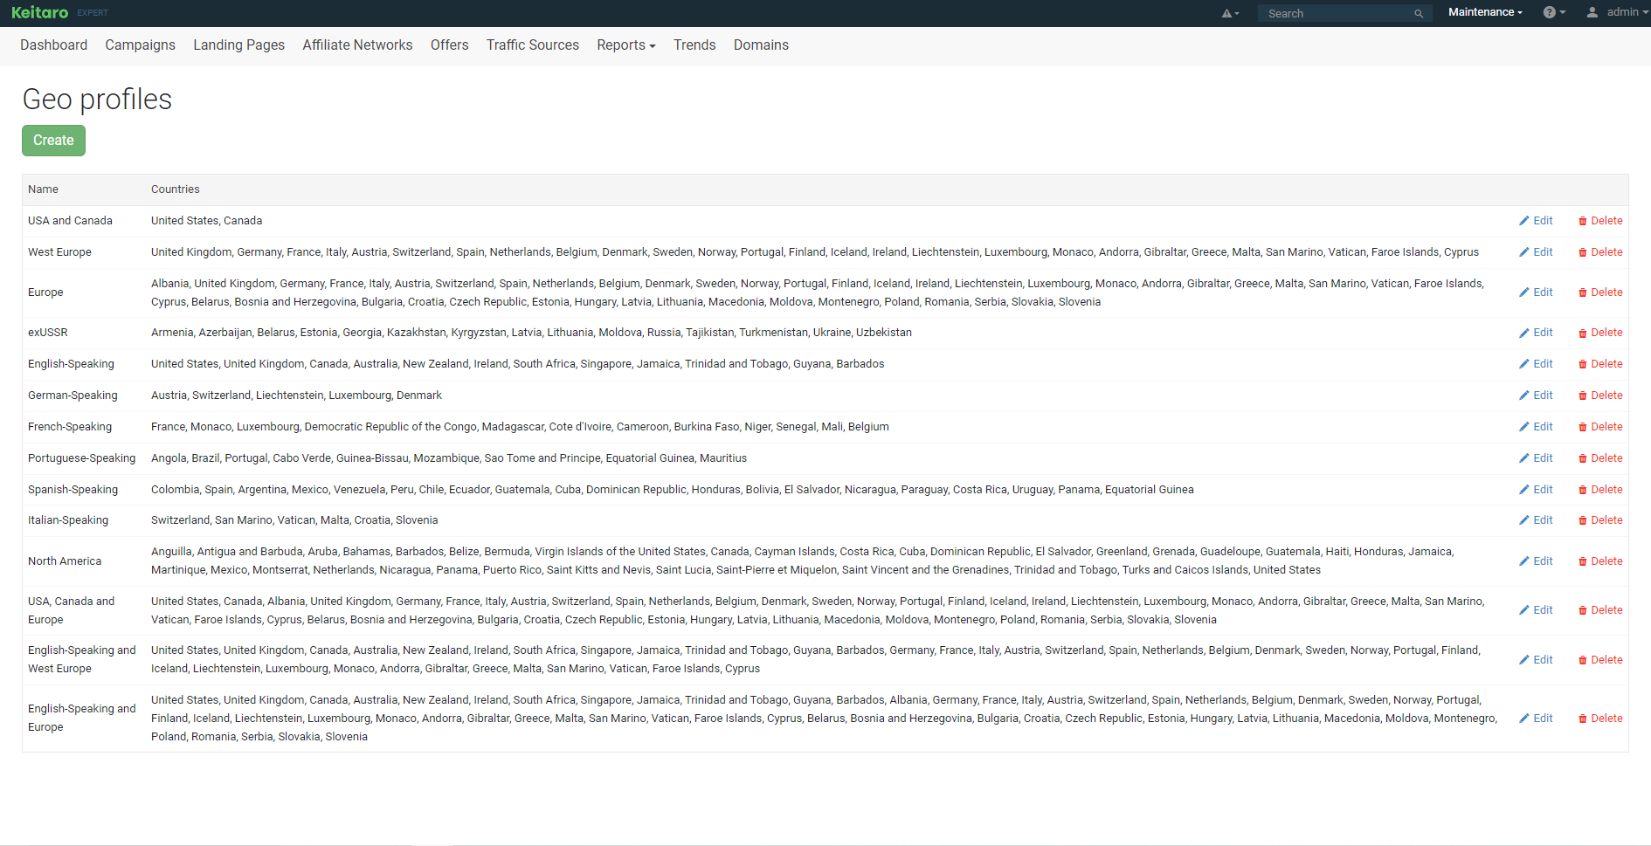1651x846 pixels.
Task: Delete English-Speaking and West Europe profile
Action: 1600,660
